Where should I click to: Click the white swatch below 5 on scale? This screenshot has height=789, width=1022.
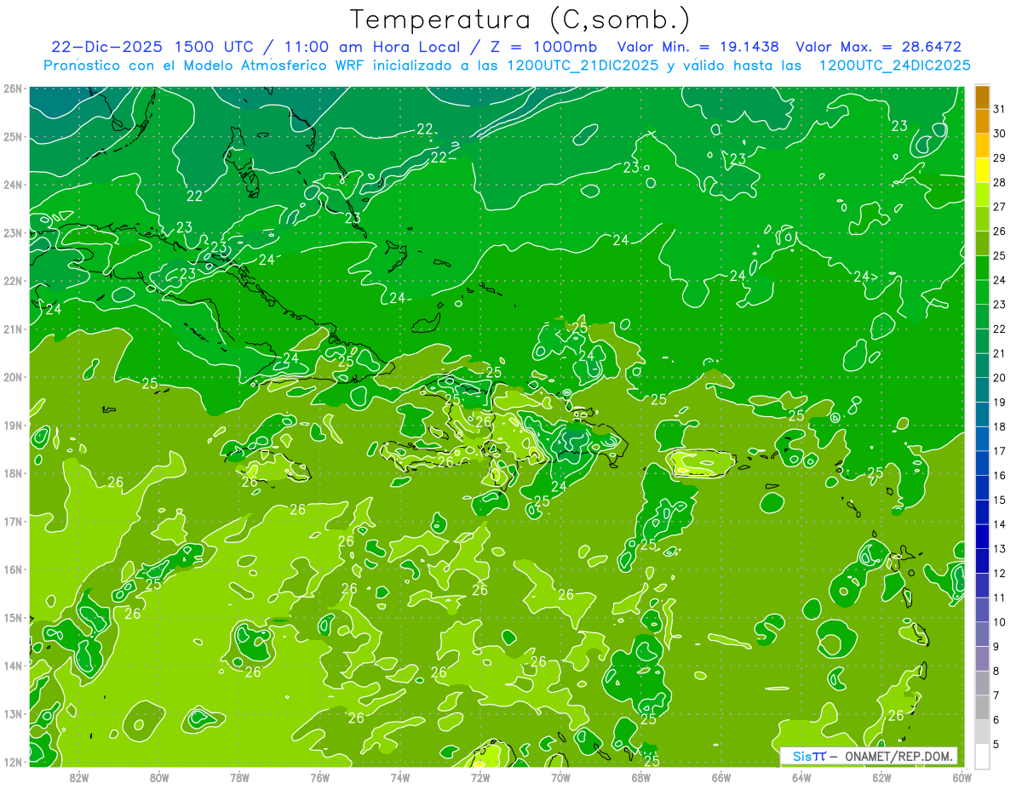[982, 756]
